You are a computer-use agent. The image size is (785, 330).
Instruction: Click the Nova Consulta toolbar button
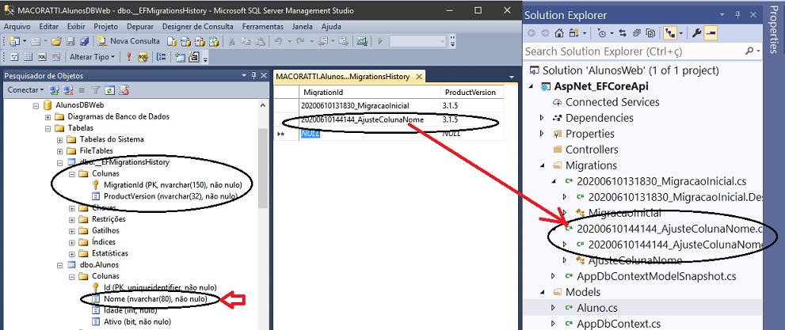tap(128, 41)
